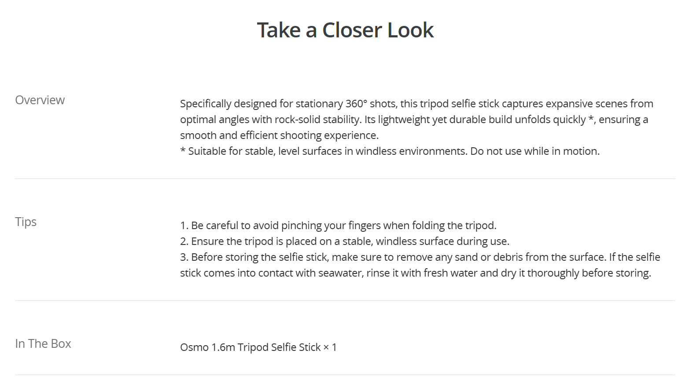
Task: Click the "× 1" quantity text
Action: tap(330, 347)
